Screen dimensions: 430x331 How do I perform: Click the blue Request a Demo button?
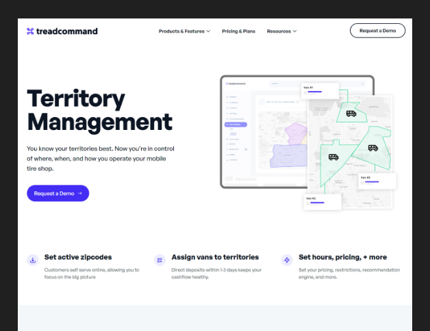[x=58, y=193]
